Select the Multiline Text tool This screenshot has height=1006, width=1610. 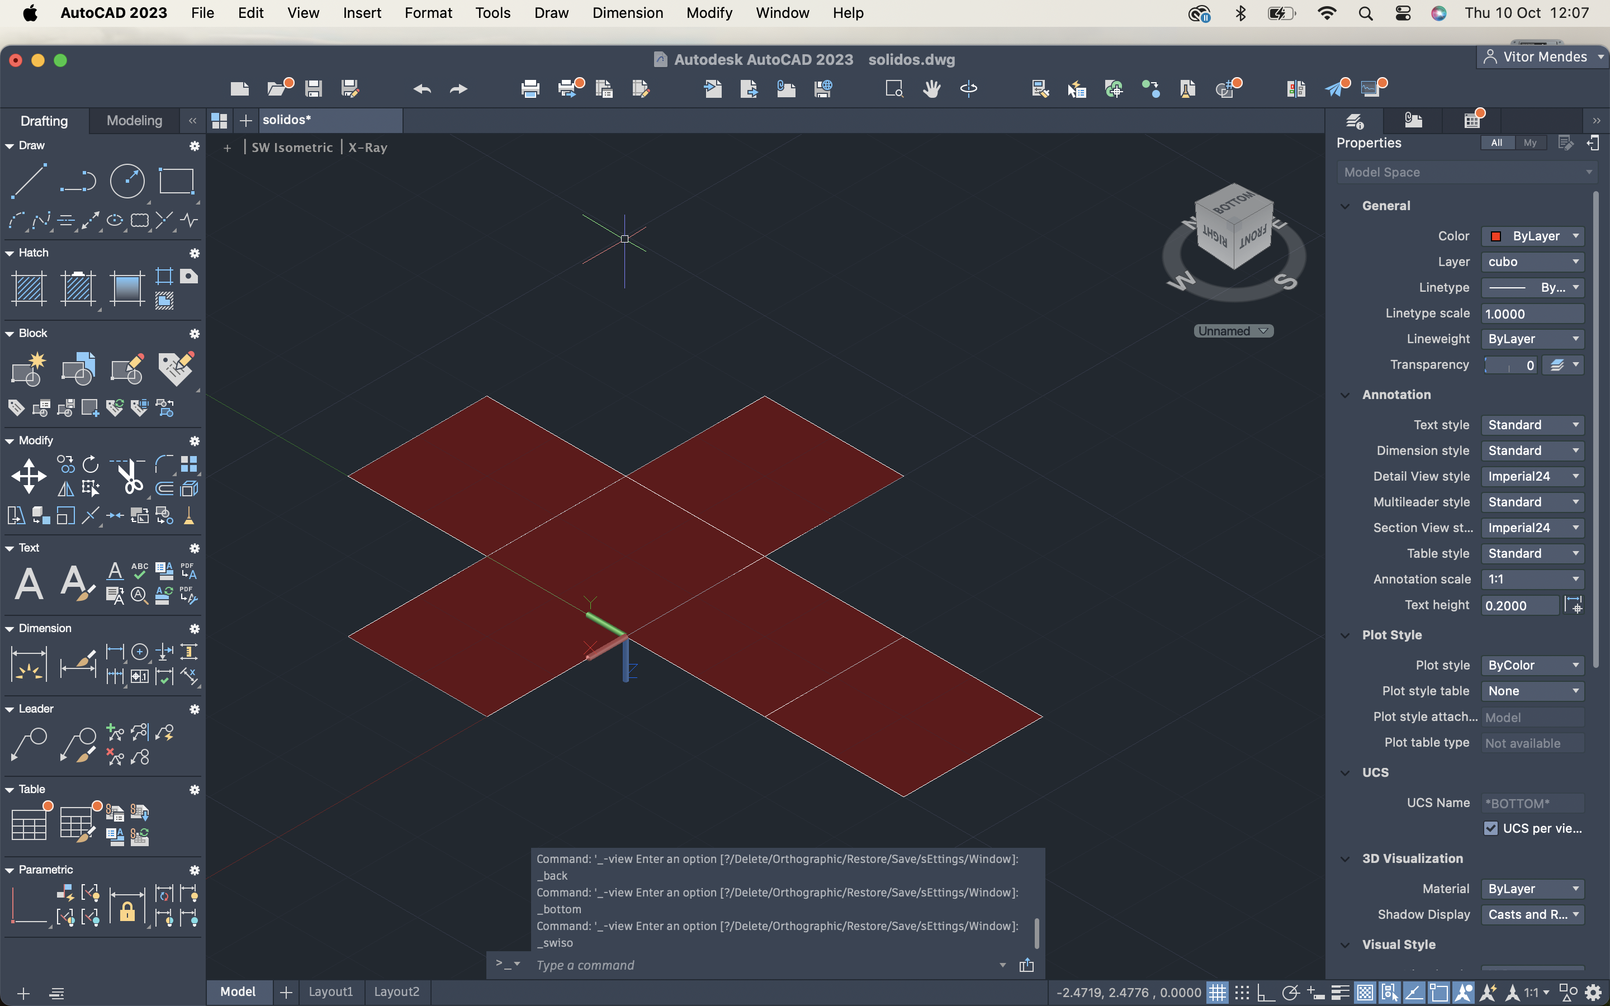click(x=29, y=583)
